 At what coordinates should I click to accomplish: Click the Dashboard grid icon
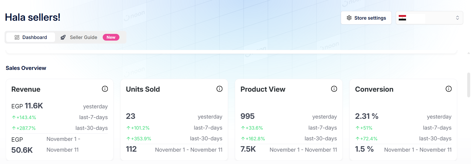(x=17, y=37)
